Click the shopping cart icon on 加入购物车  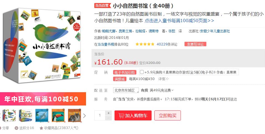point(121,115)
